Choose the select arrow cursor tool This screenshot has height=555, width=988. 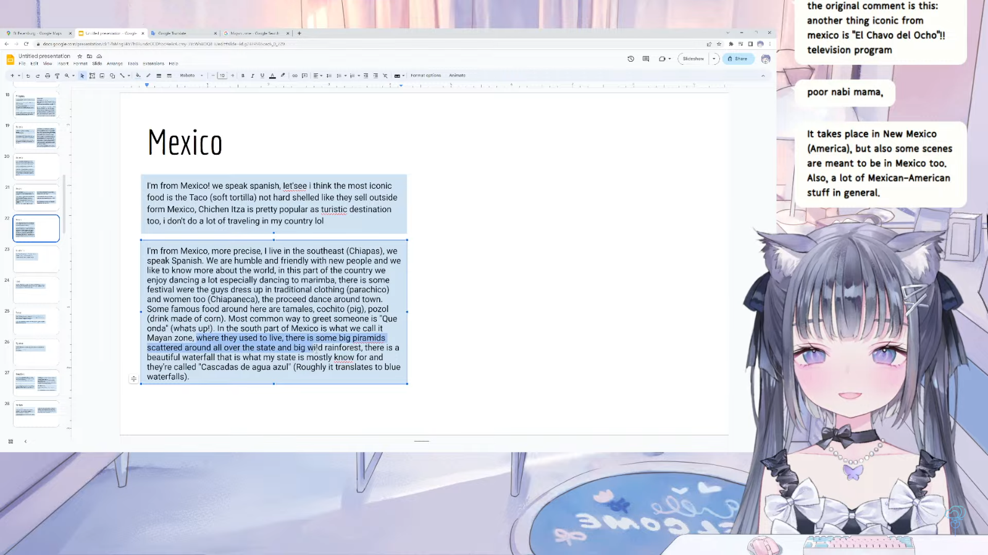pyautogui.click(x=82, y=75)
